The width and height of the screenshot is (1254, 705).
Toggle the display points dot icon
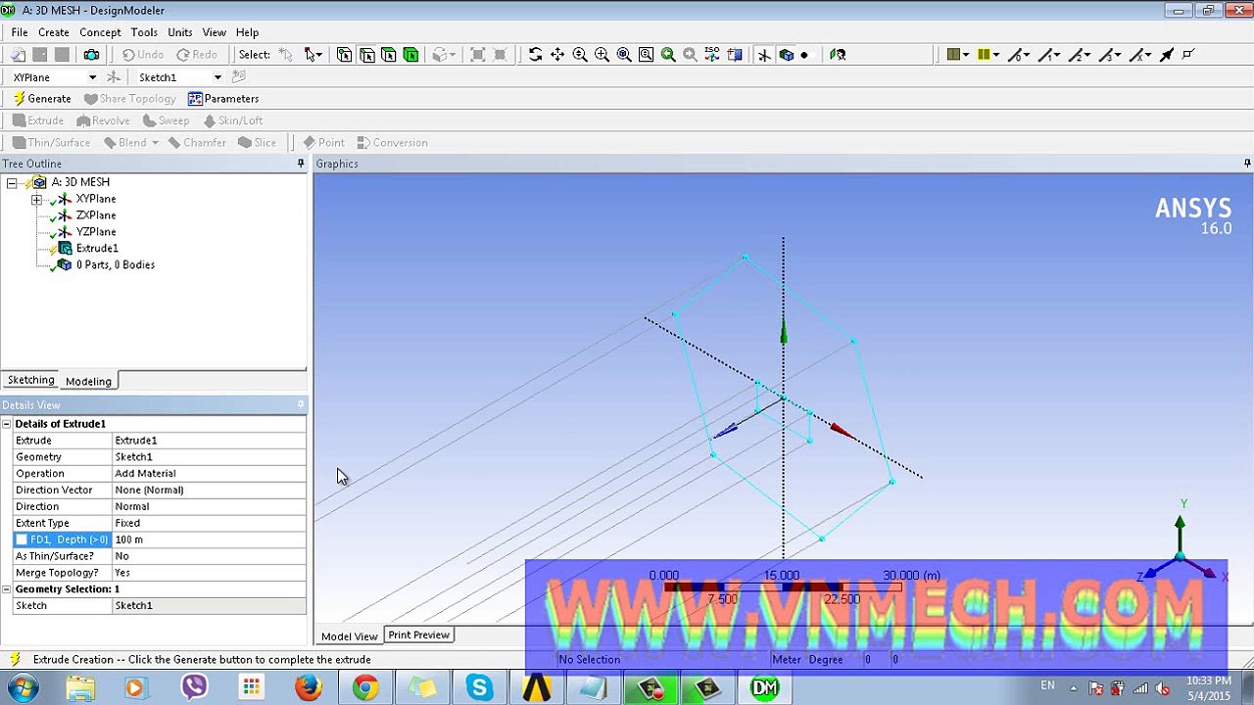click(x=804, y=55)
